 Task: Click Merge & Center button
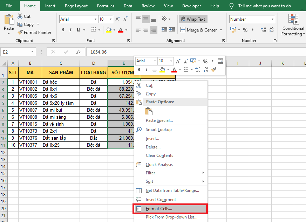198,30
